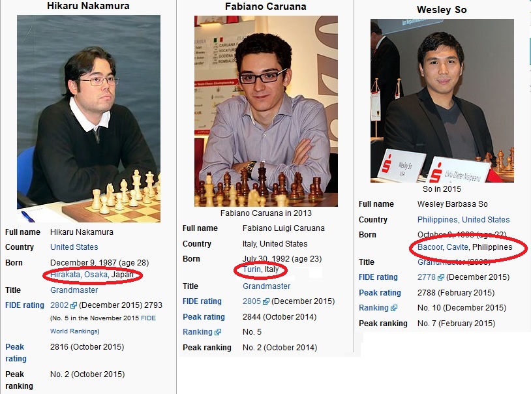
Task: Open the Wesley So 2015 photo
Action: [x=442, y=100]
